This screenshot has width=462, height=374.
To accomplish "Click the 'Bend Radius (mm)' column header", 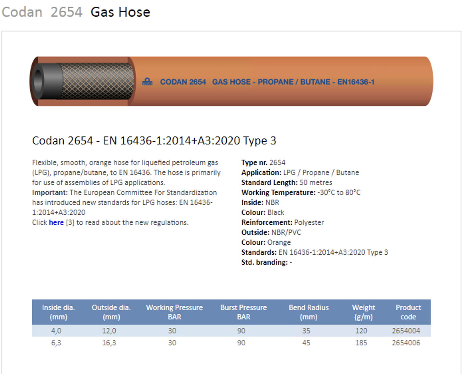I will 309,312.
